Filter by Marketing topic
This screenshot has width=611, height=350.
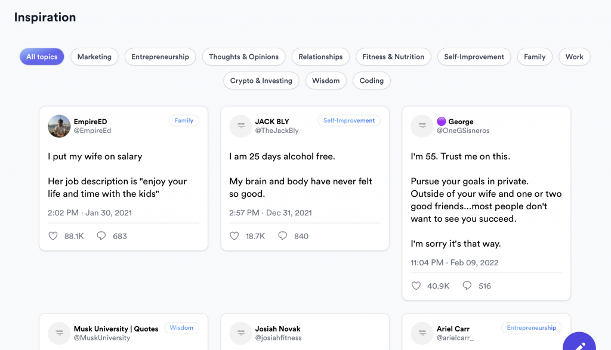pos(94,57)
